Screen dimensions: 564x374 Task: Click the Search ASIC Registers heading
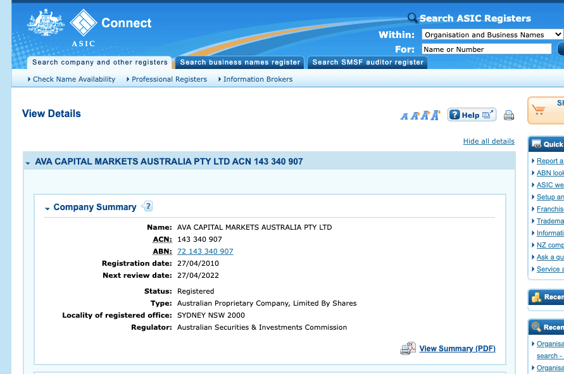pyautogui.click(x=475, y=18)
